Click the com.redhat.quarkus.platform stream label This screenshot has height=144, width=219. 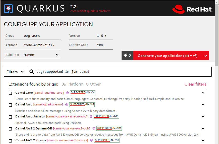[x=90, y=11]
